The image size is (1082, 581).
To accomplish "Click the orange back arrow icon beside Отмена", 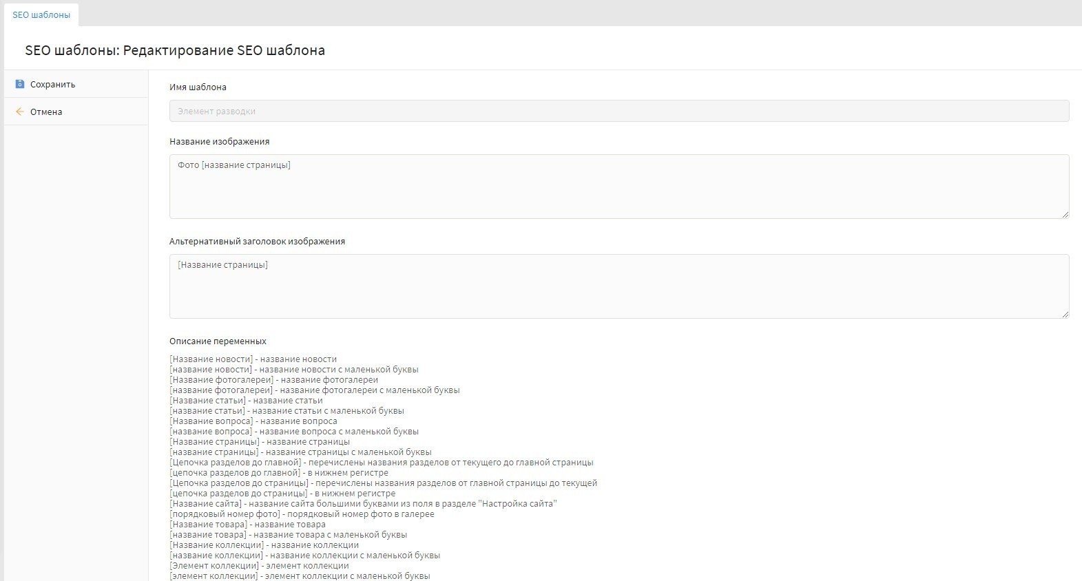I will (20, 112).
